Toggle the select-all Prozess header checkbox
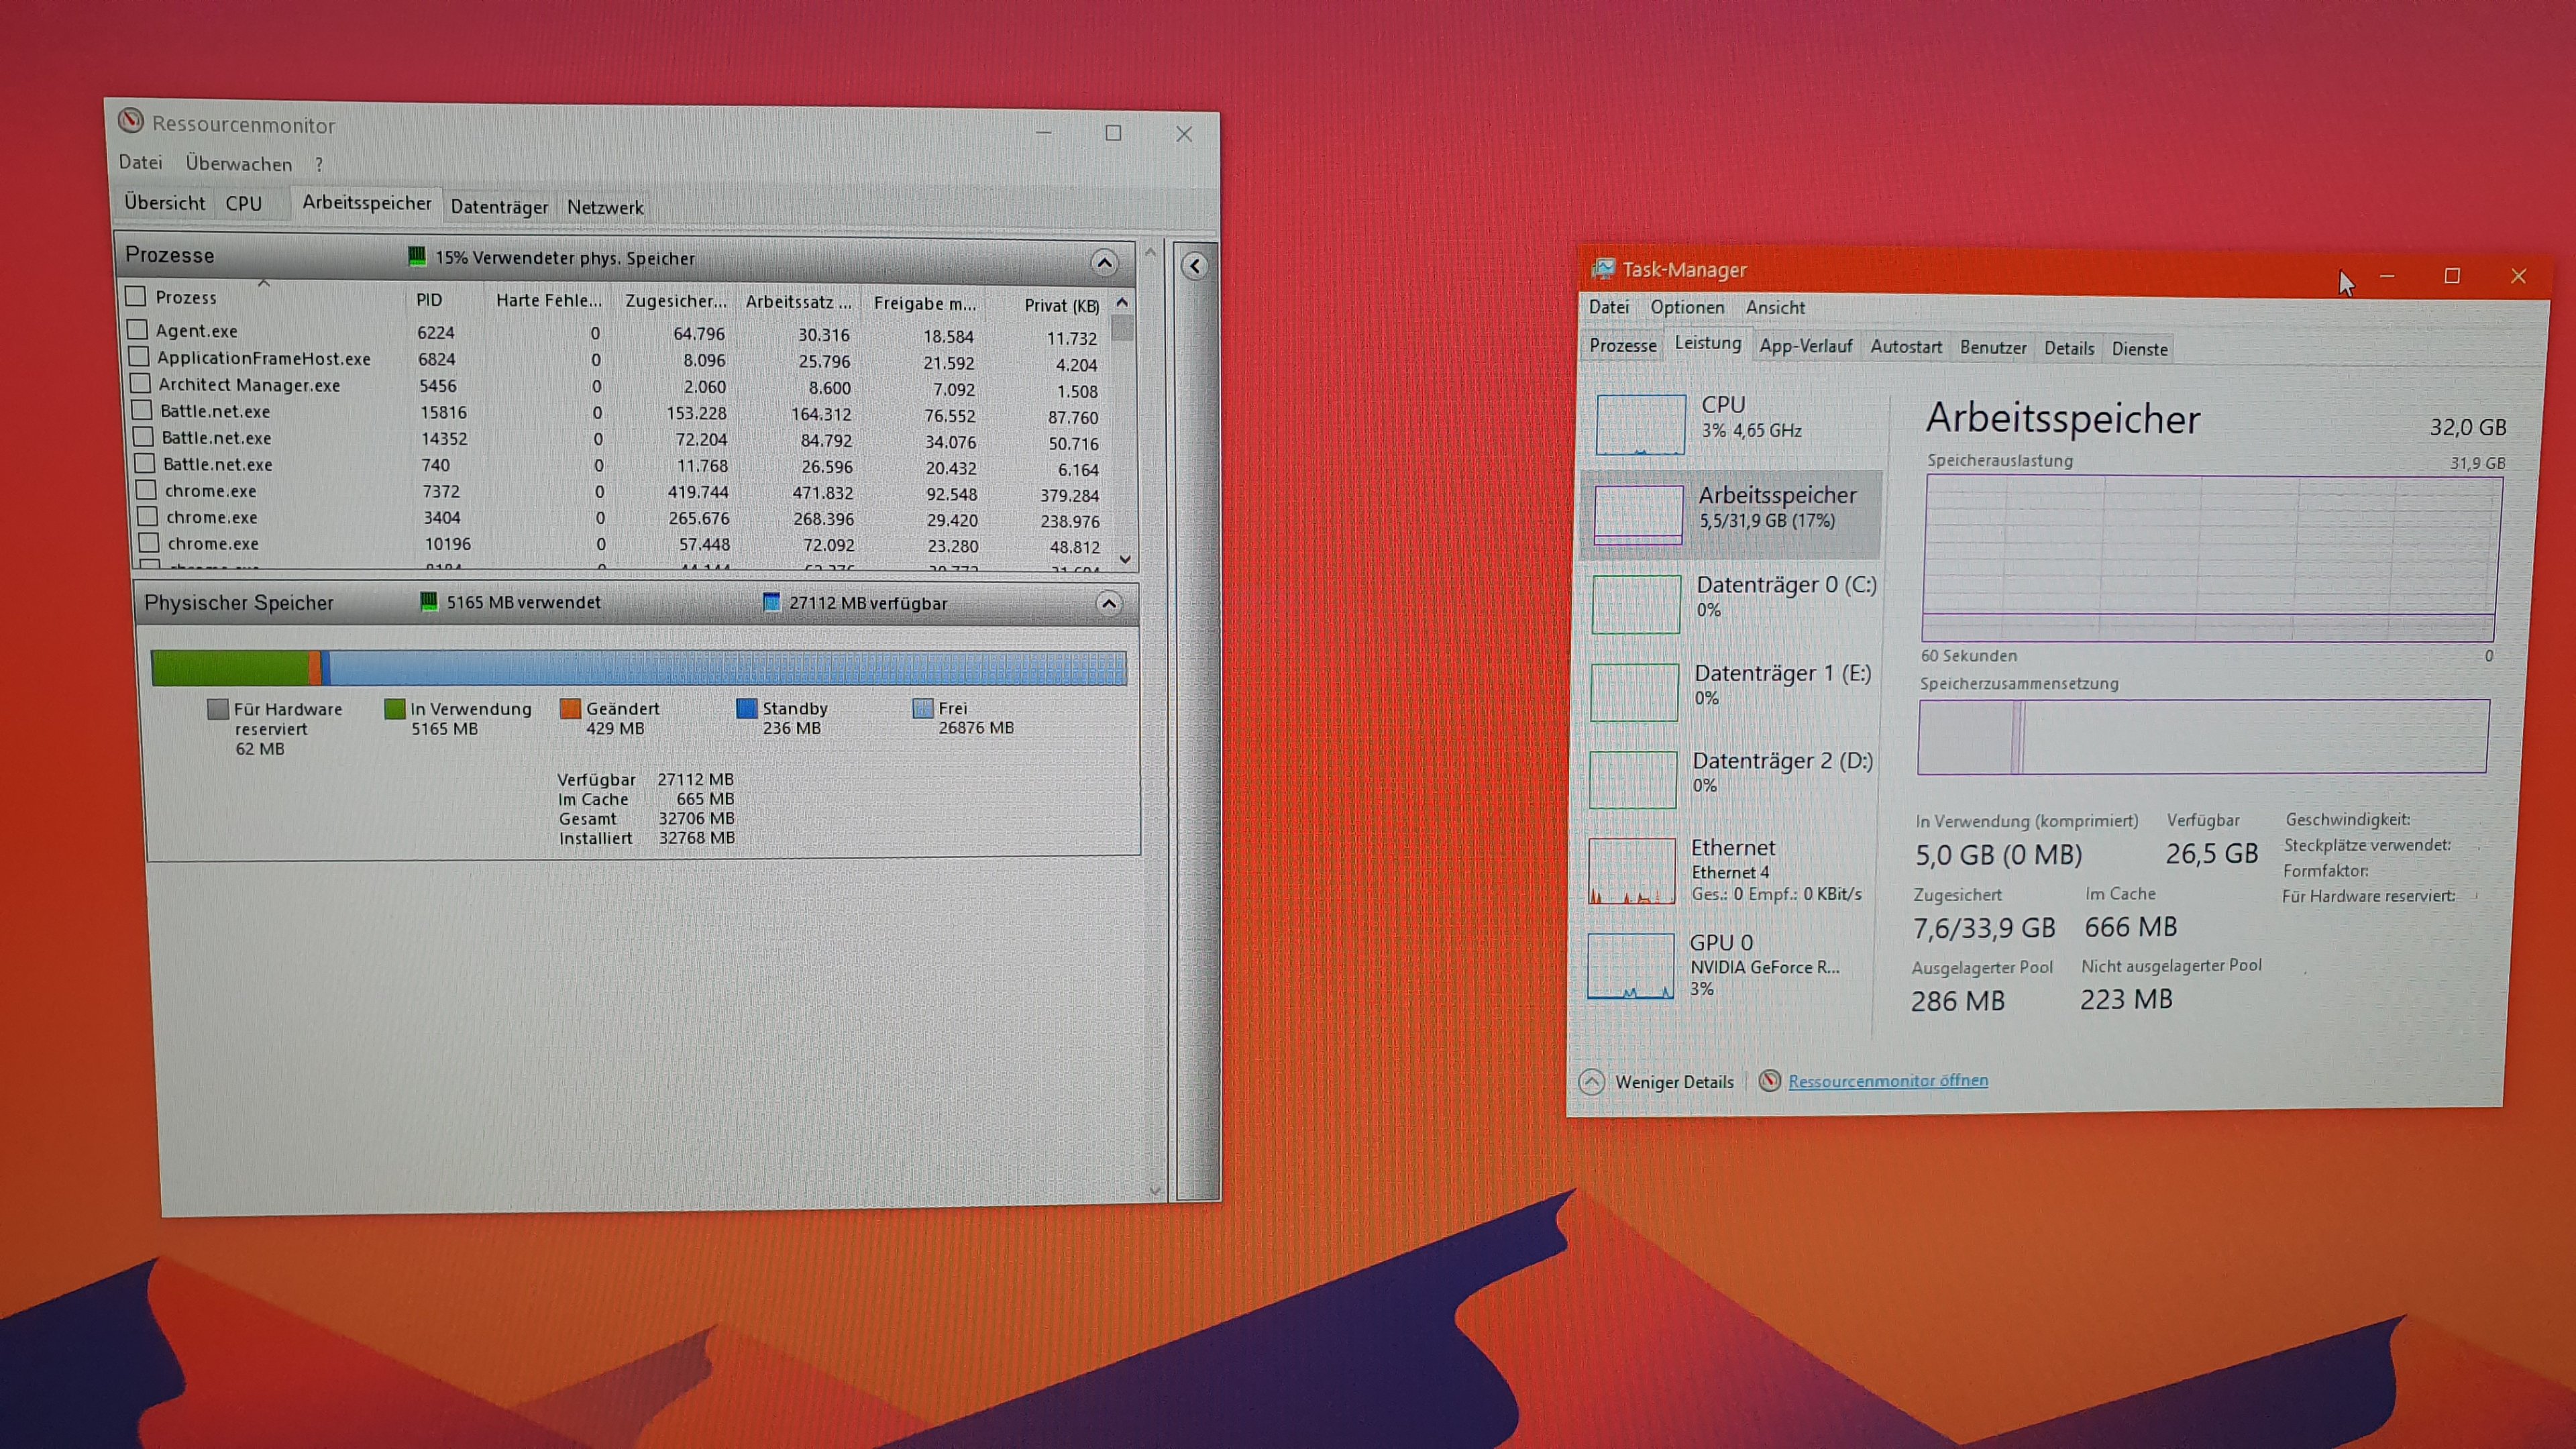The height and width of the screenshot is (1449, 2576). pos(136,296)
